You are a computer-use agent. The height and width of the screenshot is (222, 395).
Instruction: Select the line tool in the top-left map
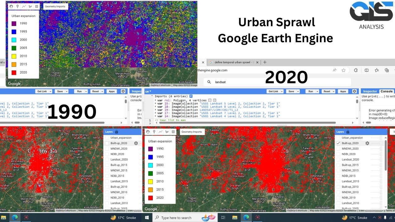pyautogui.click(x=24, y=6)
